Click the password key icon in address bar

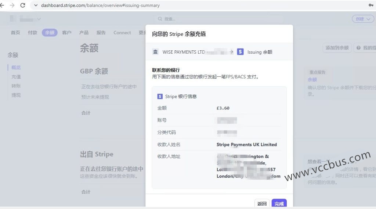tap(371, 5)
